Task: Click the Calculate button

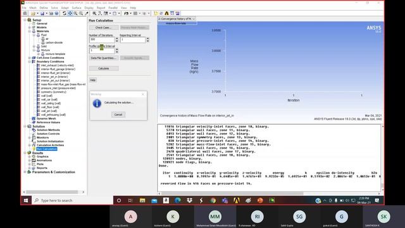Action: (x=104, y=68)
